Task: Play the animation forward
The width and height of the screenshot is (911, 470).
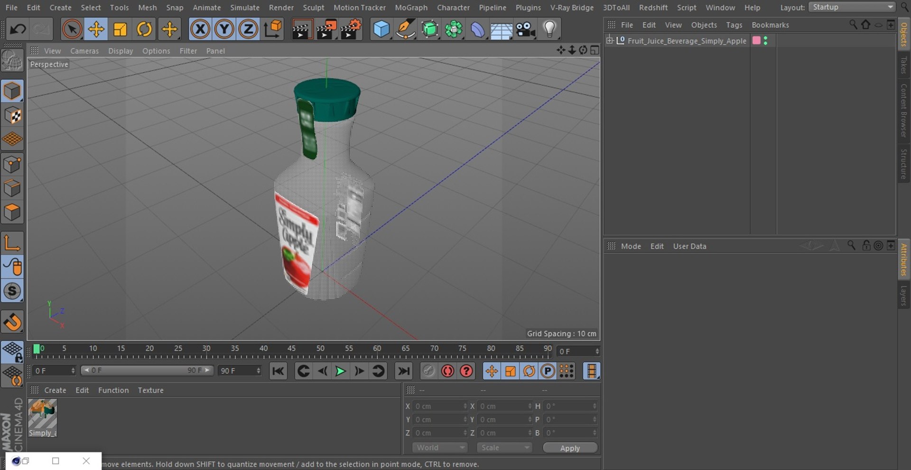Action: pyautogui.click(x=340, y=371)
